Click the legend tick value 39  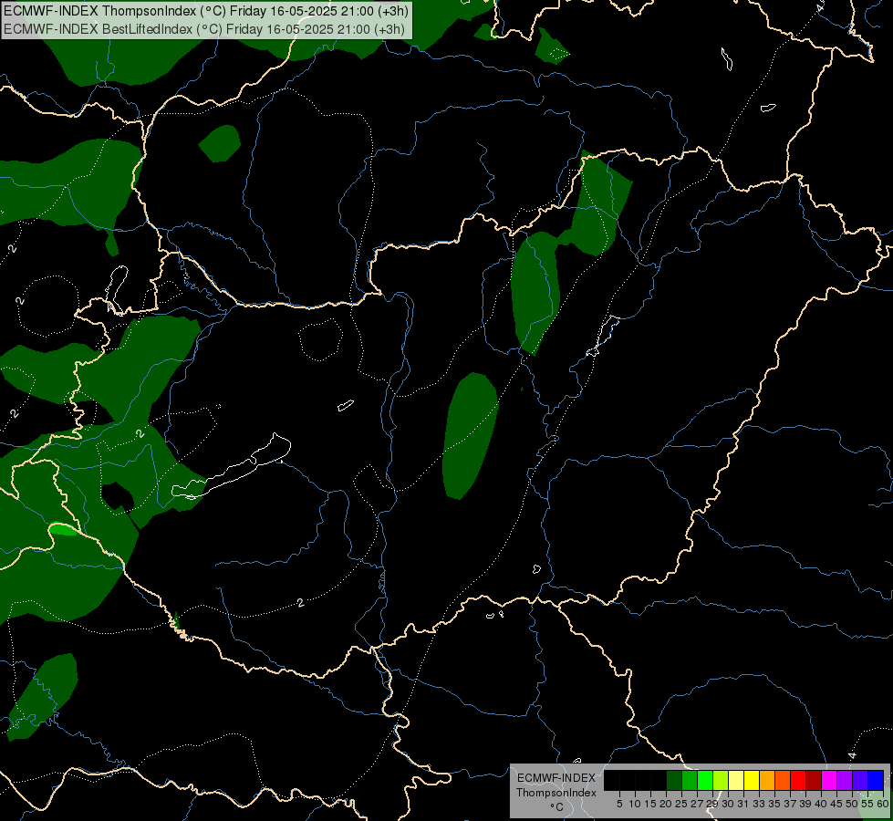tap(805, 804)
